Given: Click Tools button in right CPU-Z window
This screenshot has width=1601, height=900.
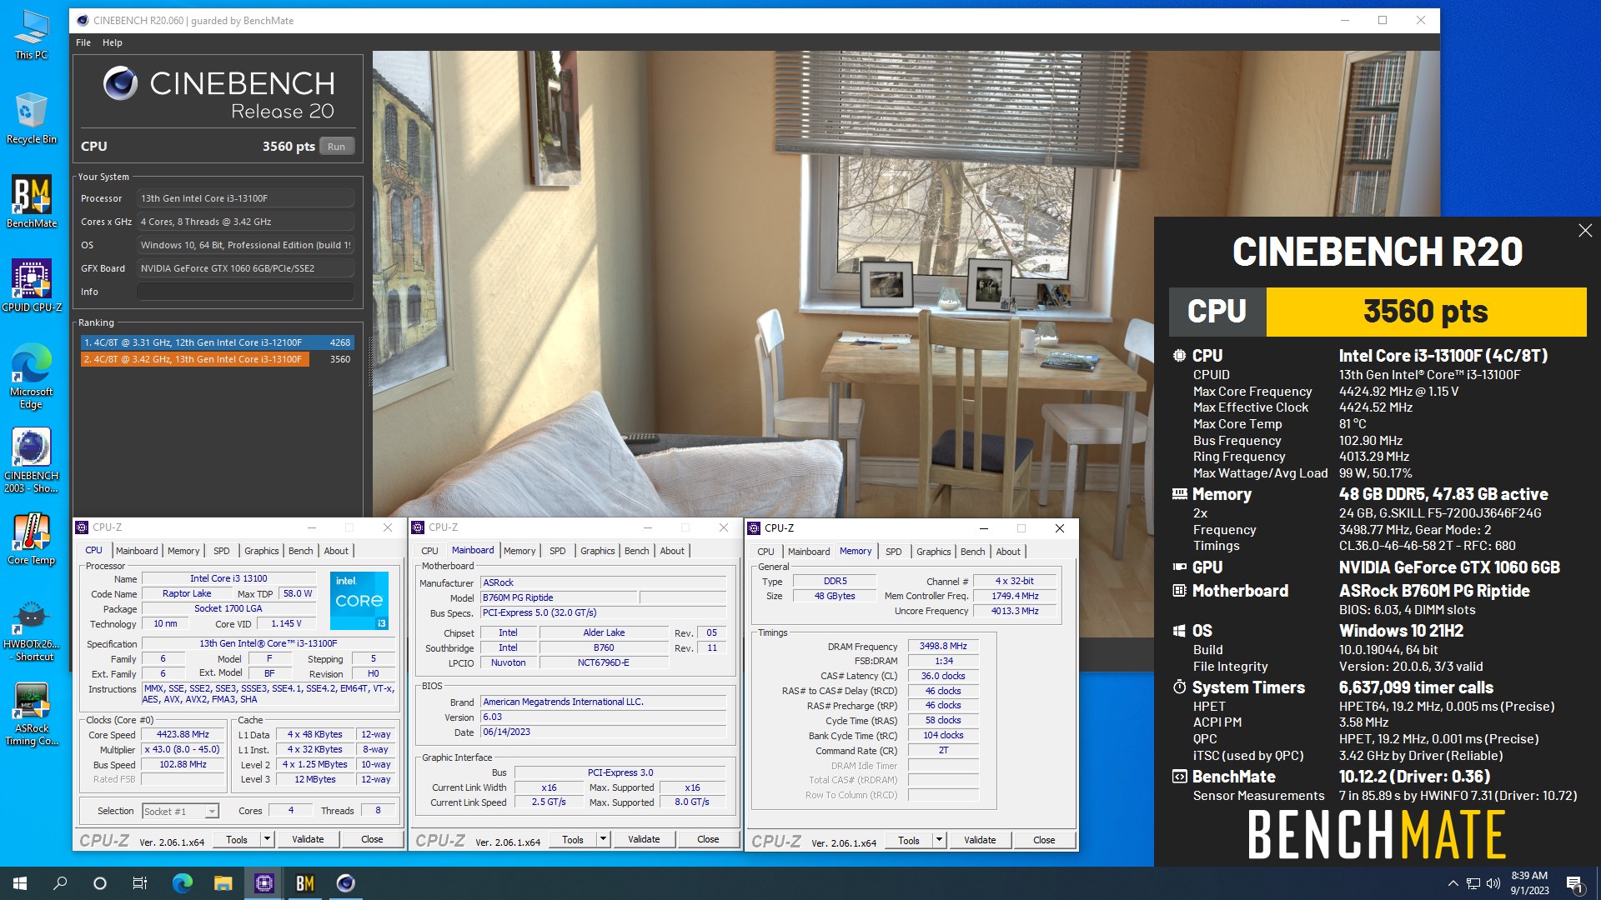Looking at the screenshot, I should point(909,841).
